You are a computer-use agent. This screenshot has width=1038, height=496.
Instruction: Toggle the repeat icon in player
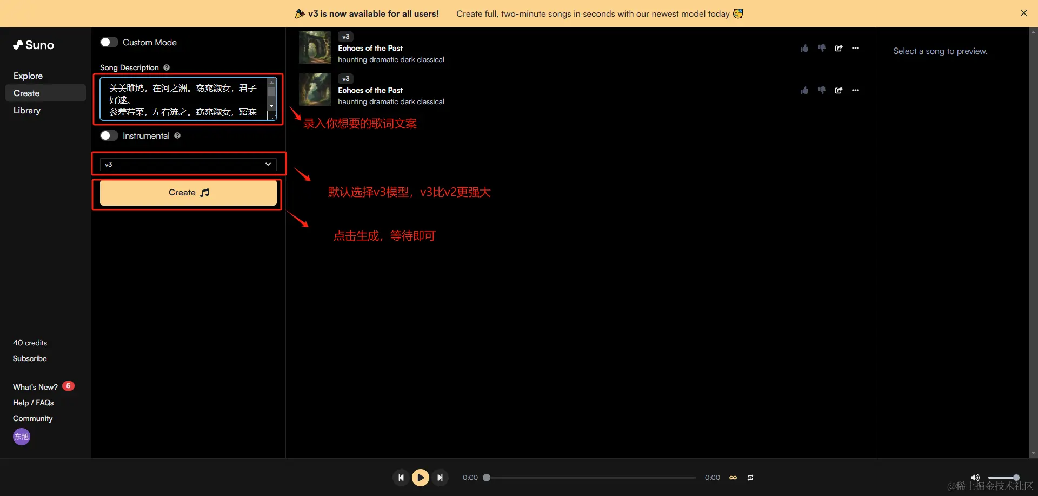click(x=750, y=478)
